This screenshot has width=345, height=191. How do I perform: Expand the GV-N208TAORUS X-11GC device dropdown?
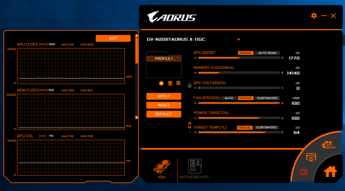point(239,40)
